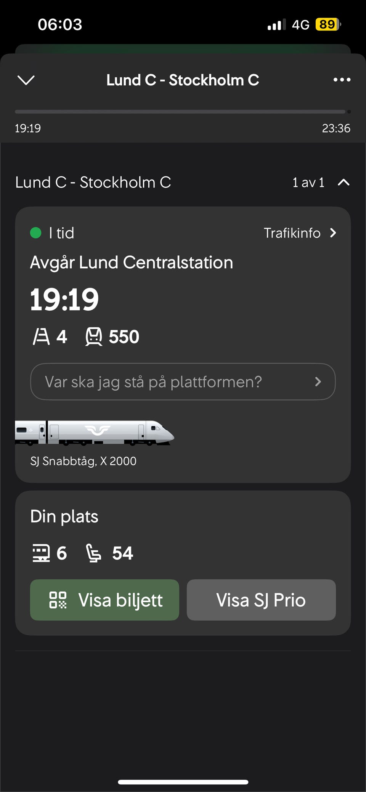Collapse the '1 av 1' journey section
This screenshot has width=366, height=792.
click(x=344, y=183)
